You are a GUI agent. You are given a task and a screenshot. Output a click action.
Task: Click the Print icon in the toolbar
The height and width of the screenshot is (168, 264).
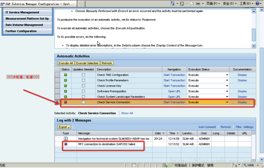198,3
